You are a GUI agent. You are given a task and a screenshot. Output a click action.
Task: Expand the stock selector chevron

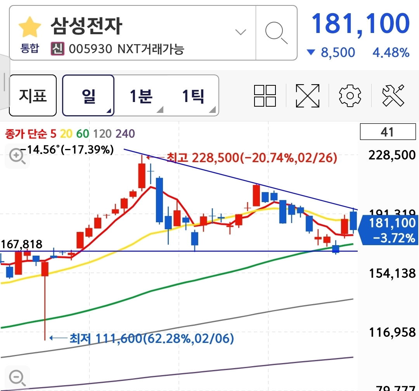241,32
